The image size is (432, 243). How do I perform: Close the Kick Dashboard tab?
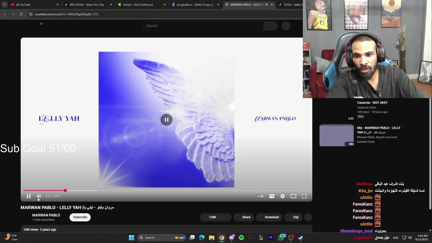(165, 5)
